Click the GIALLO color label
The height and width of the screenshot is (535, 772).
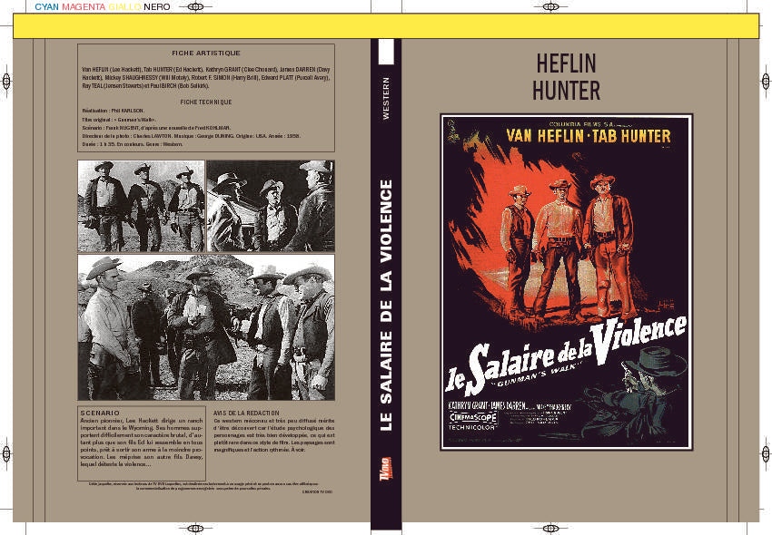coord(124,7)
